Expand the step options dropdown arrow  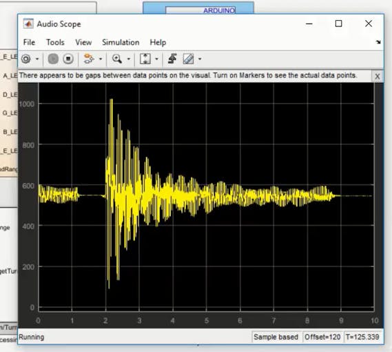point(101,59)
